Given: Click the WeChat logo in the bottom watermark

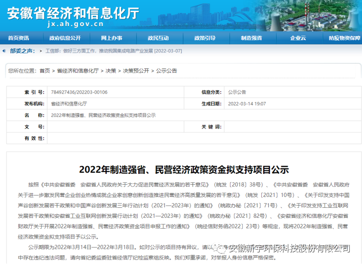Looking at the screenshot, I should [221, 249].
